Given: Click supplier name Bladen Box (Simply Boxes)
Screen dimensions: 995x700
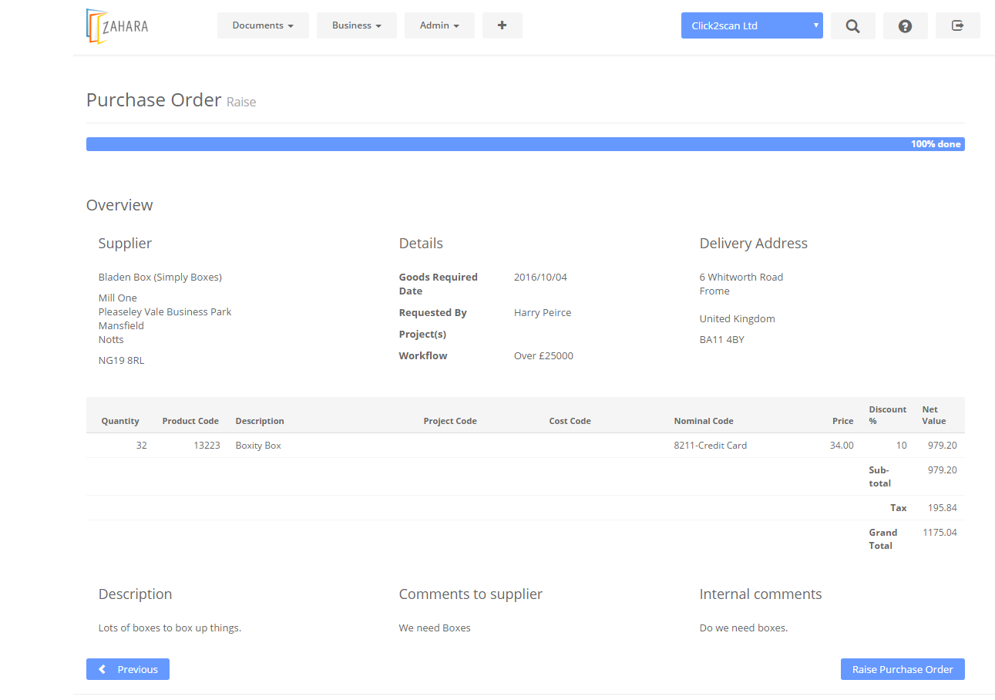Looking at the screenshot, I should [x=160, y=277].
